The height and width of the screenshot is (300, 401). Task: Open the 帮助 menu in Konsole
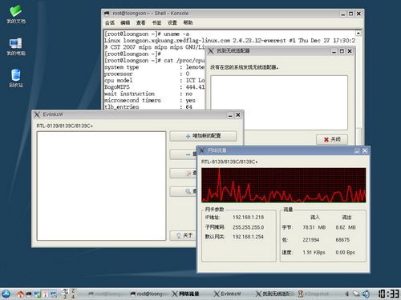pos(188,22)
